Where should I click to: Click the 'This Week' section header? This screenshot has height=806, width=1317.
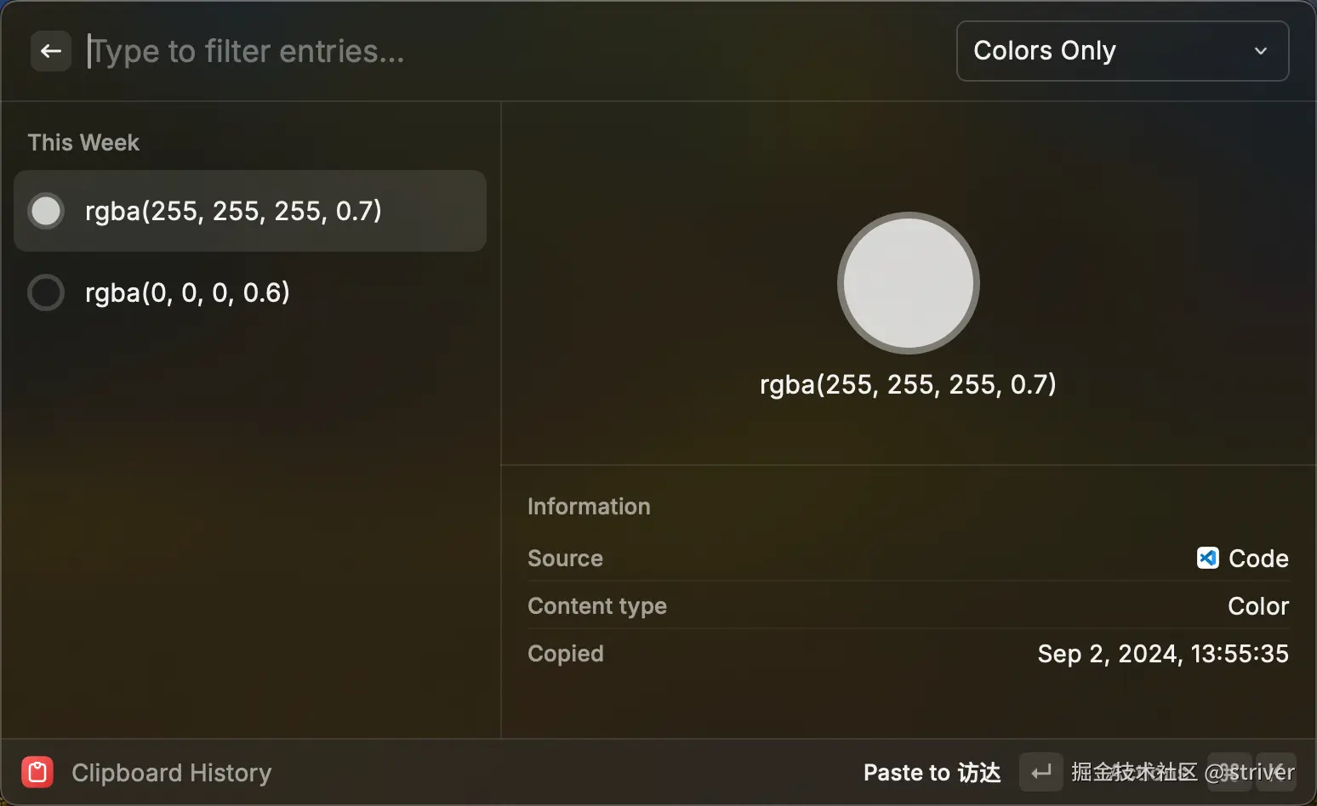(x=83, y=142)
